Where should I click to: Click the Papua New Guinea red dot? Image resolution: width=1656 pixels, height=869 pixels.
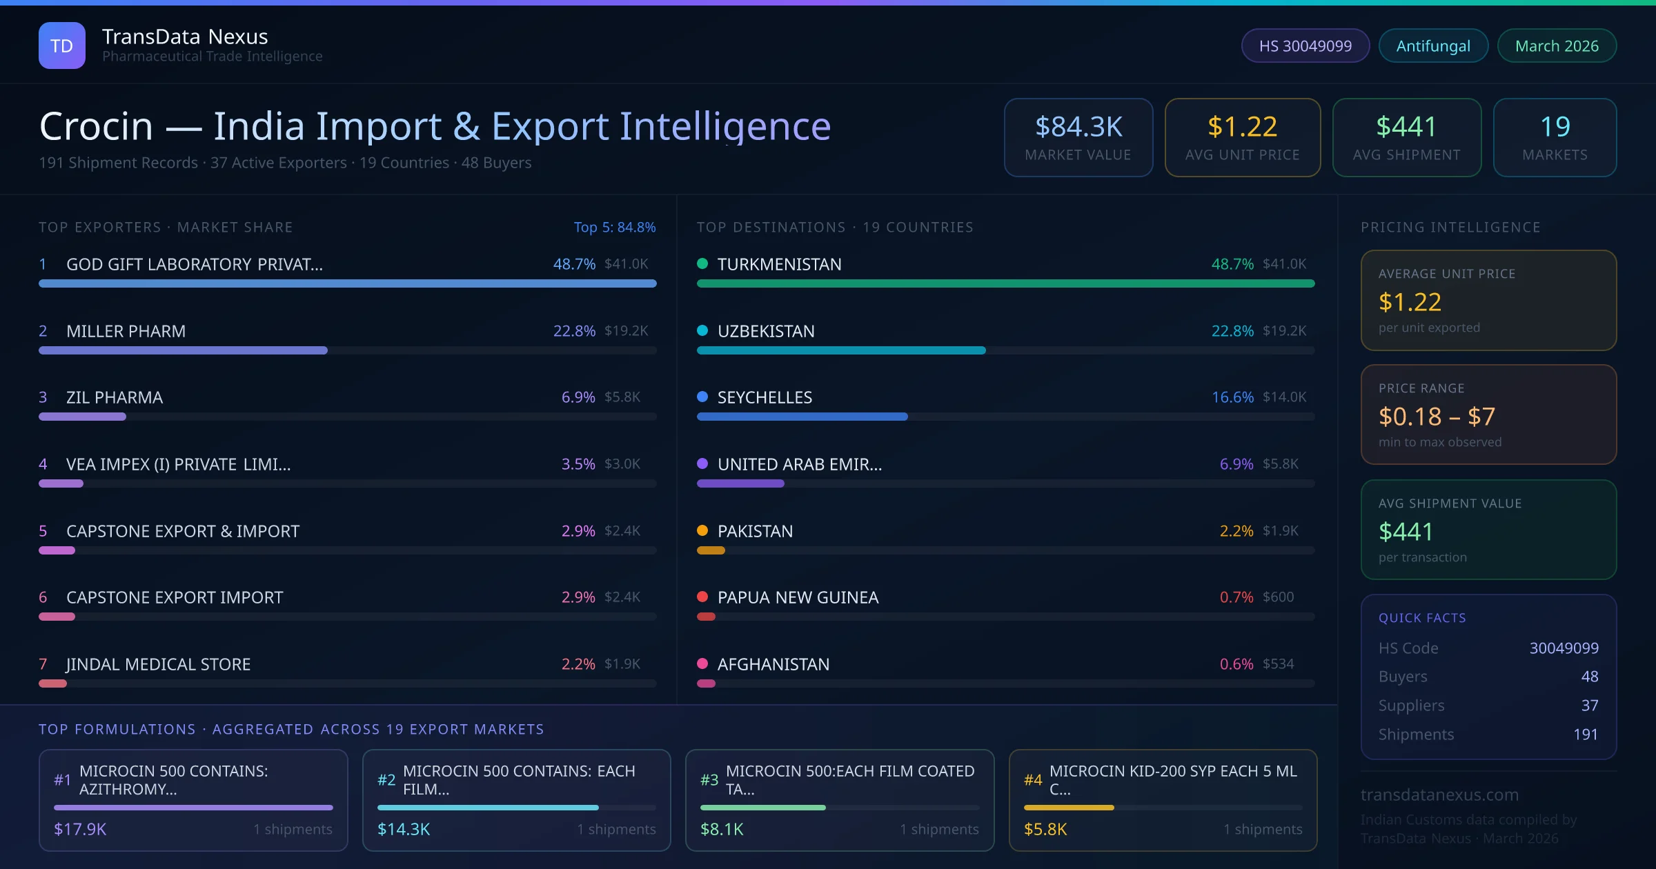click(702, 597)
